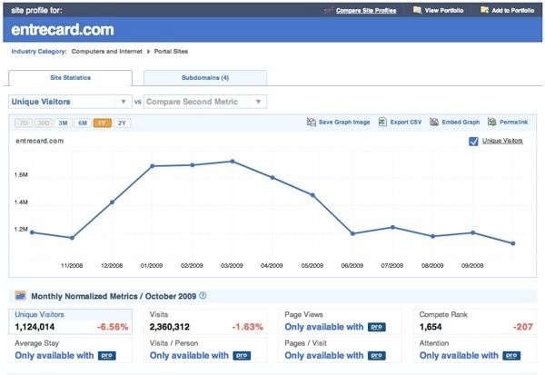Click the Unique Visitors value 1,124,014
The image size is (545, 375).
35,327
